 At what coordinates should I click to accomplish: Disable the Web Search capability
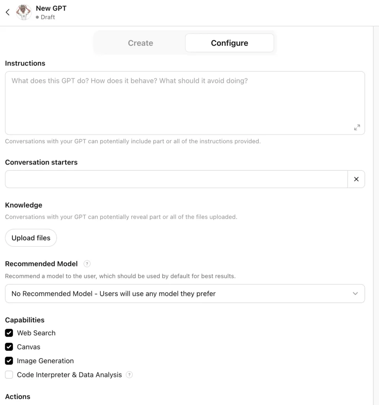tap(9, 333)
